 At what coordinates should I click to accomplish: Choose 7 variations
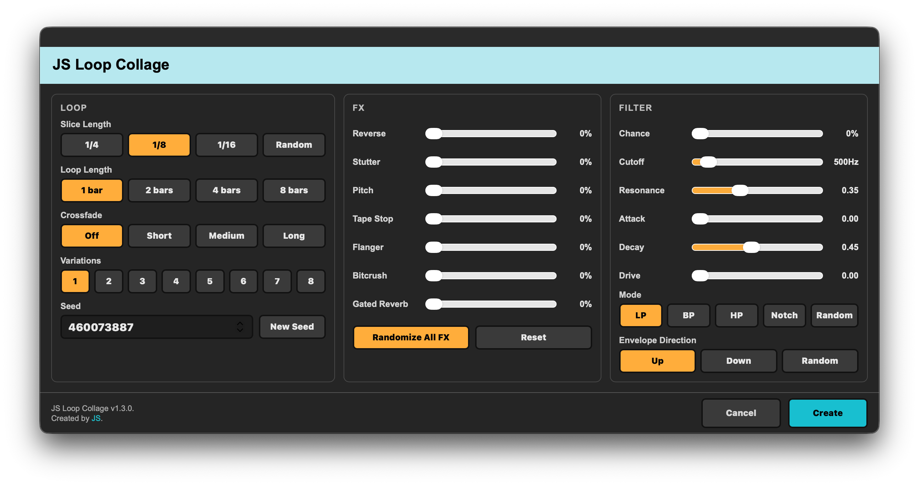pos(277,281)
